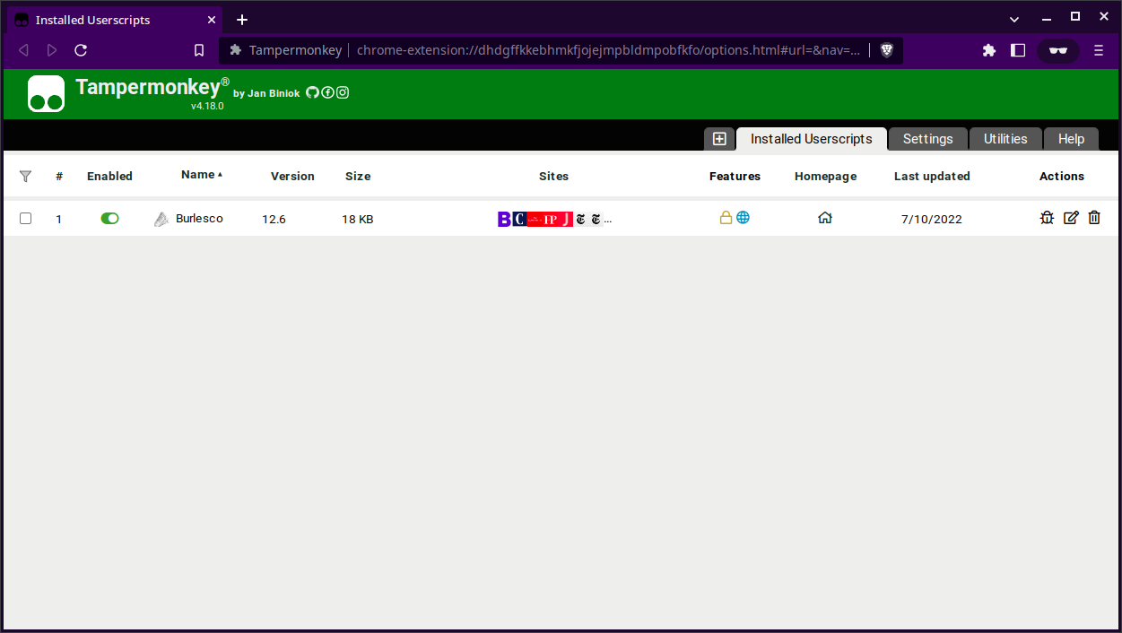This screenshot has width=1122, height=633.
Task: Sort by the Size column header
Action: (358, 177)
